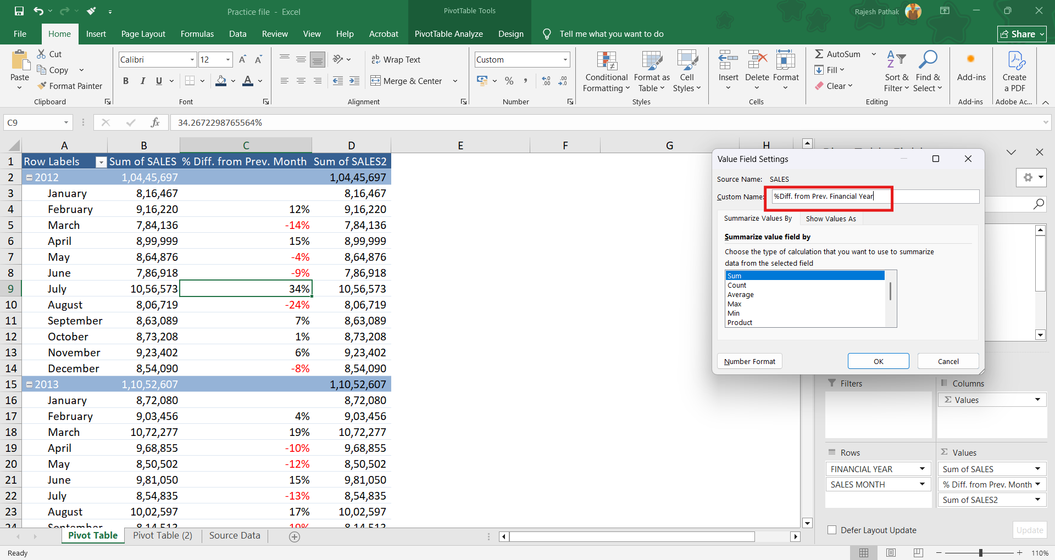Click the AutoSum sigma icon

coord(819,54)
